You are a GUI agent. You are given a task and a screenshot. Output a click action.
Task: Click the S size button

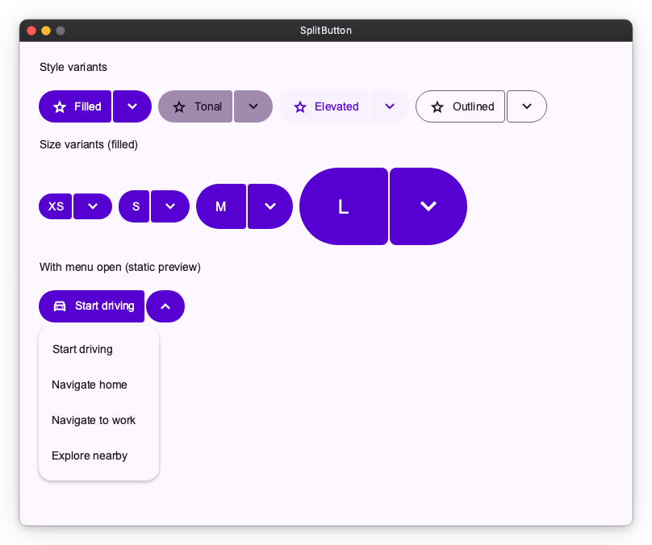pyautogui.click(x=134, y=206)
